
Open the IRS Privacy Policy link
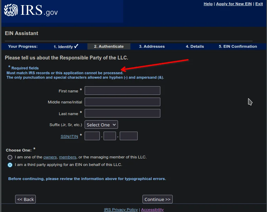tap(121, 210)
